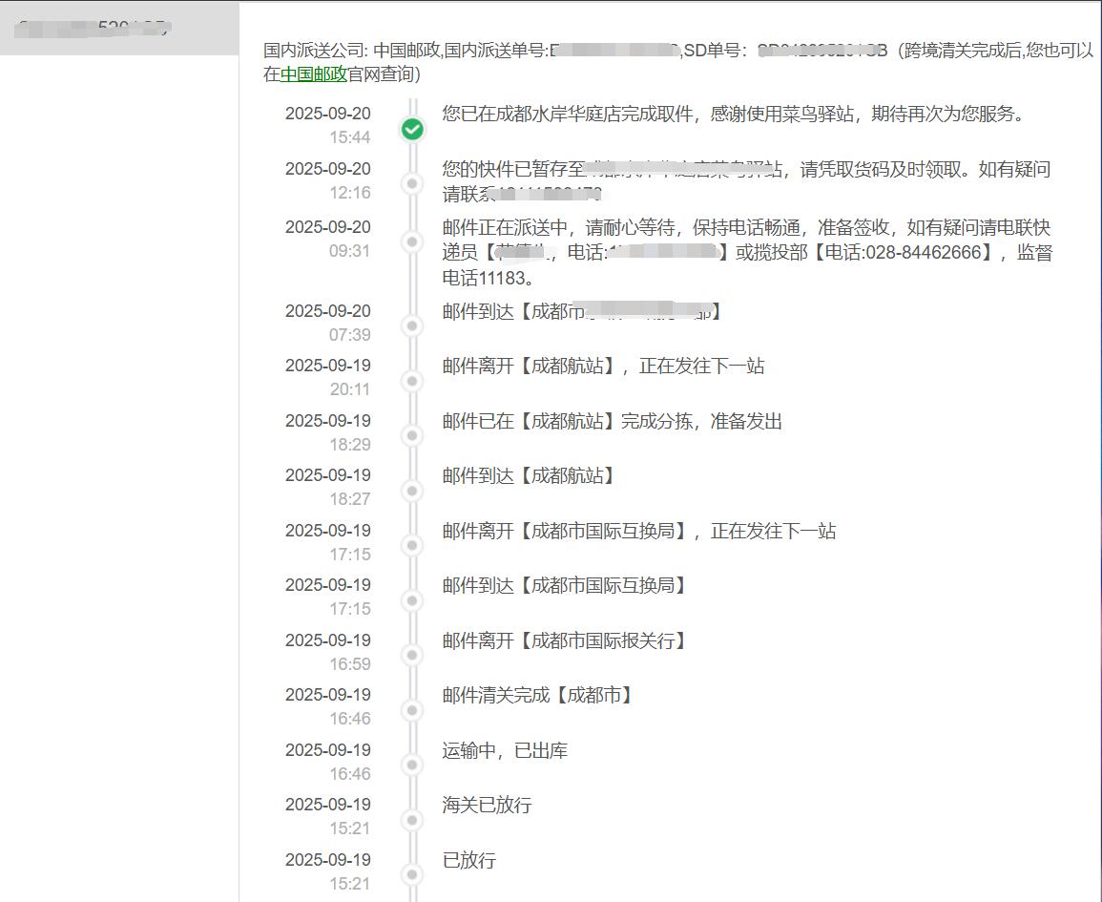Open the 中国邮政 official site link

pyautogui.click(x=313, y=74)
